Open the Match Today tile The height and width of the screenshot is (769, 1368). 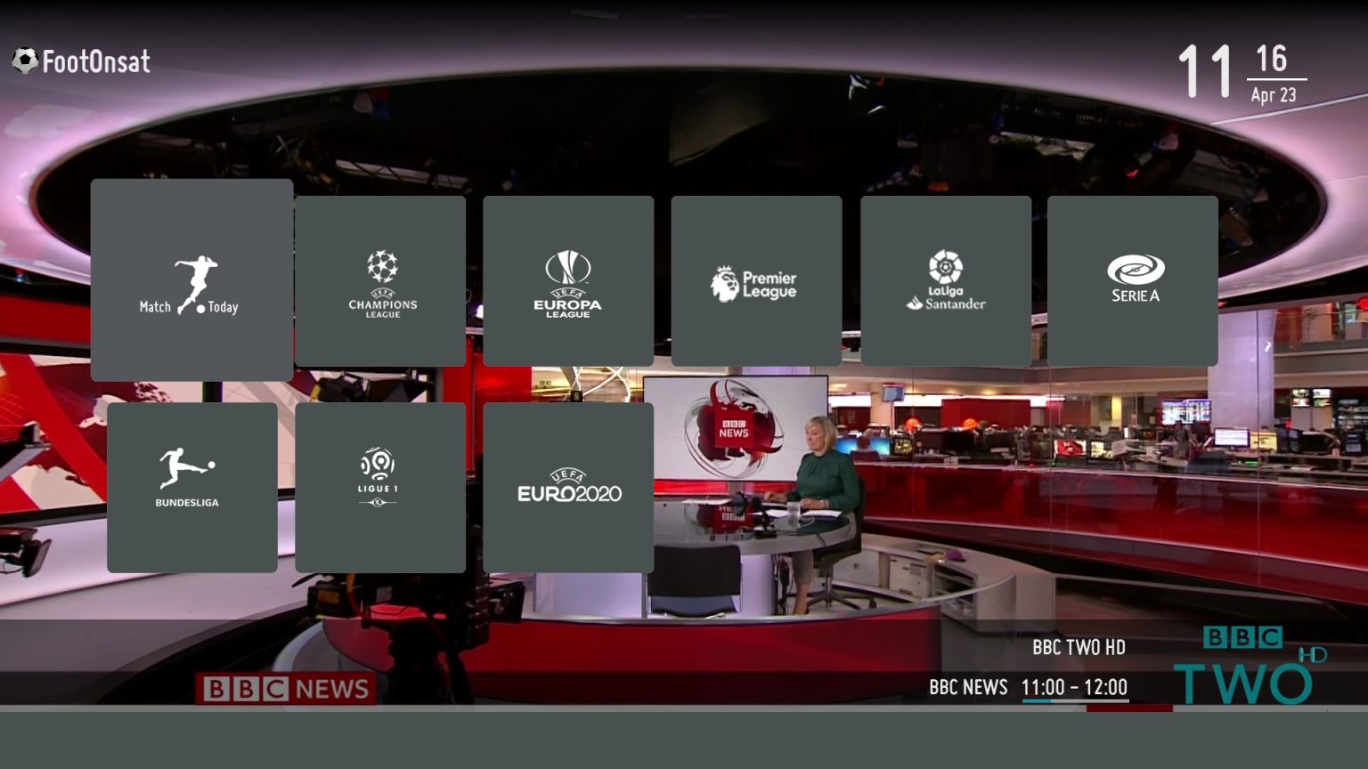click(x=191, y=280)
